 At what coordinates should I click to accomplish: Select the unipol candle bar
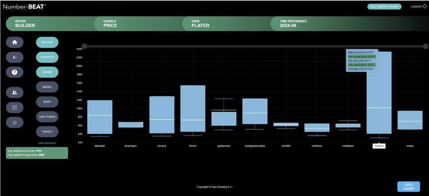point(410,120)
